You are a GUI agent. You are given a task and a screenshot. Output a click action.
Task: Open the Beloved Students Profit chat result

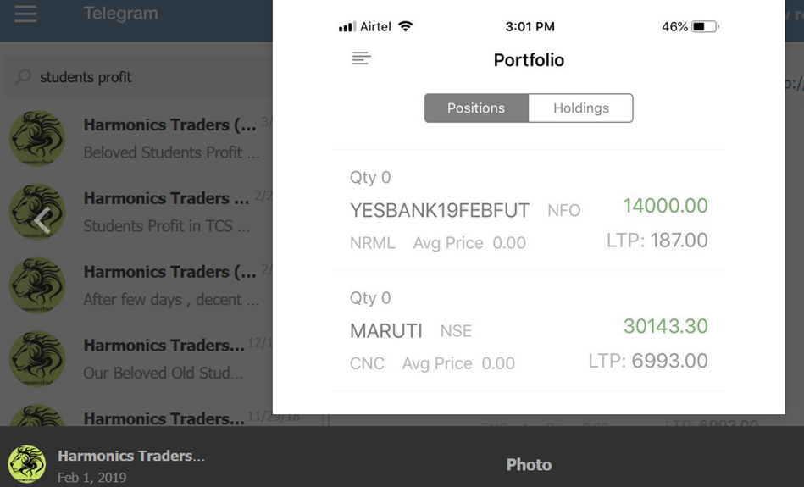point(136,138)
